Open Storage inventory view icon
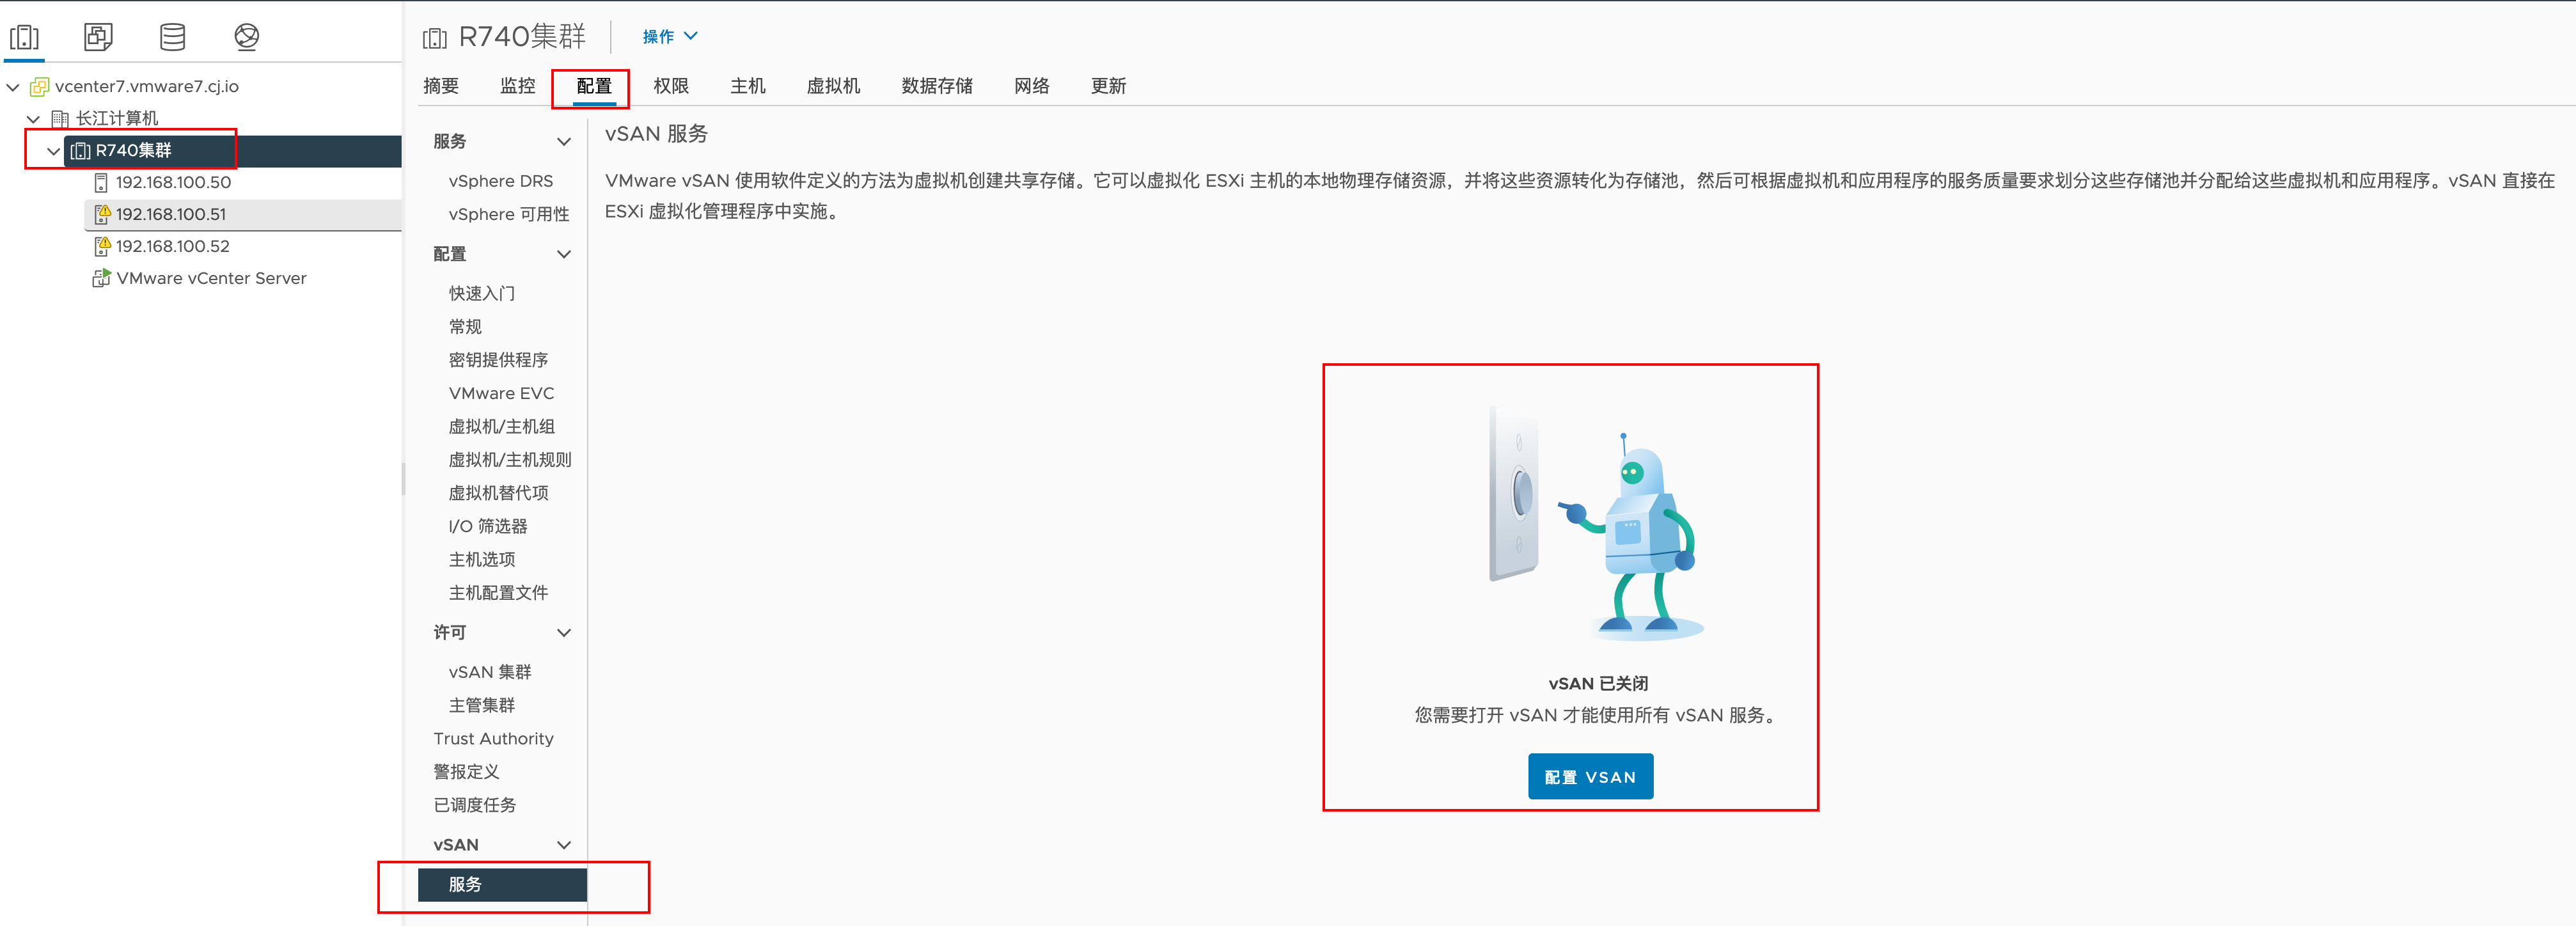Image resolution: width=2576 pixels, height=926 pixels. 172,37
